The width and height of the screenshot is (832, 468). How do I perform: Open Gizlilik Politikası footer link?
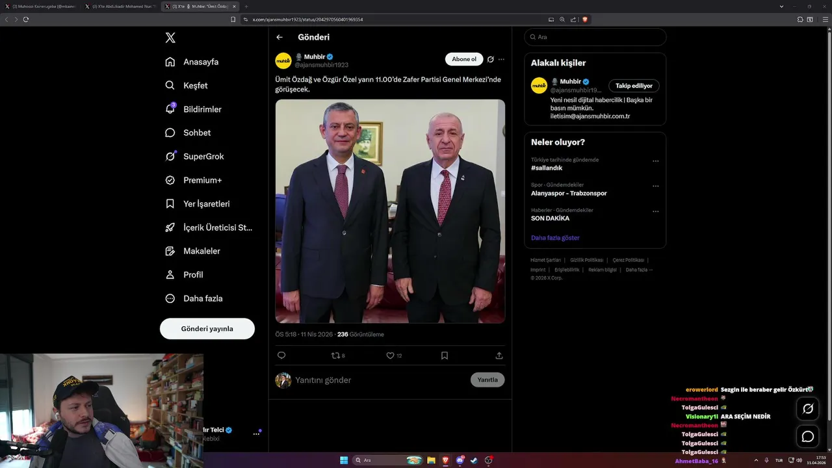(x=586, y=260)
